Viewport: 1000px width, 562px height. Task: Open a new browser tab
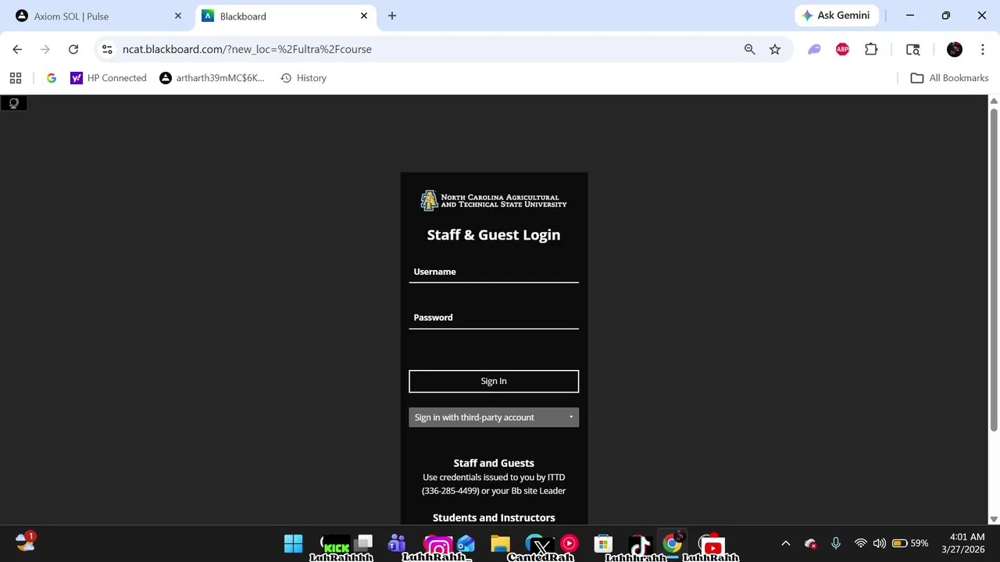click(x=392, y=16)
